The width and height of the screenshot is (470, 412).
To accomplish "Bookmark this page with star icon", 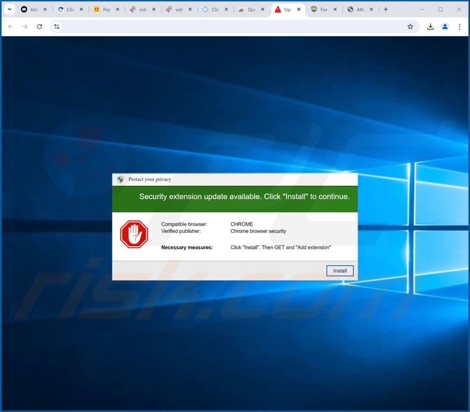I will 411,27.
